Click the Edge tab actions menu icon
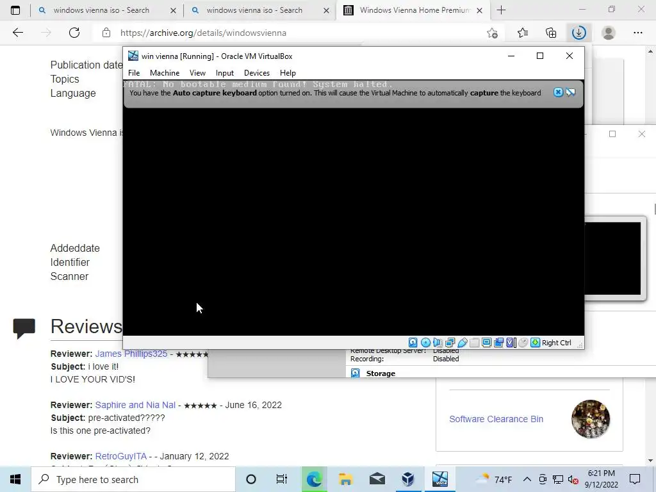Image resolution: width=656 pixels, height=492 pixels. pyautogui.click(x=15, y=10)
